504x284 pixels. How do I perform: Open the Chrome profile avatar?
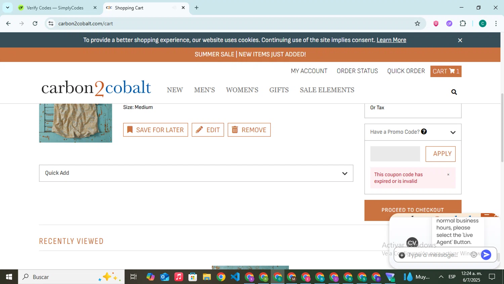(482, 23)
